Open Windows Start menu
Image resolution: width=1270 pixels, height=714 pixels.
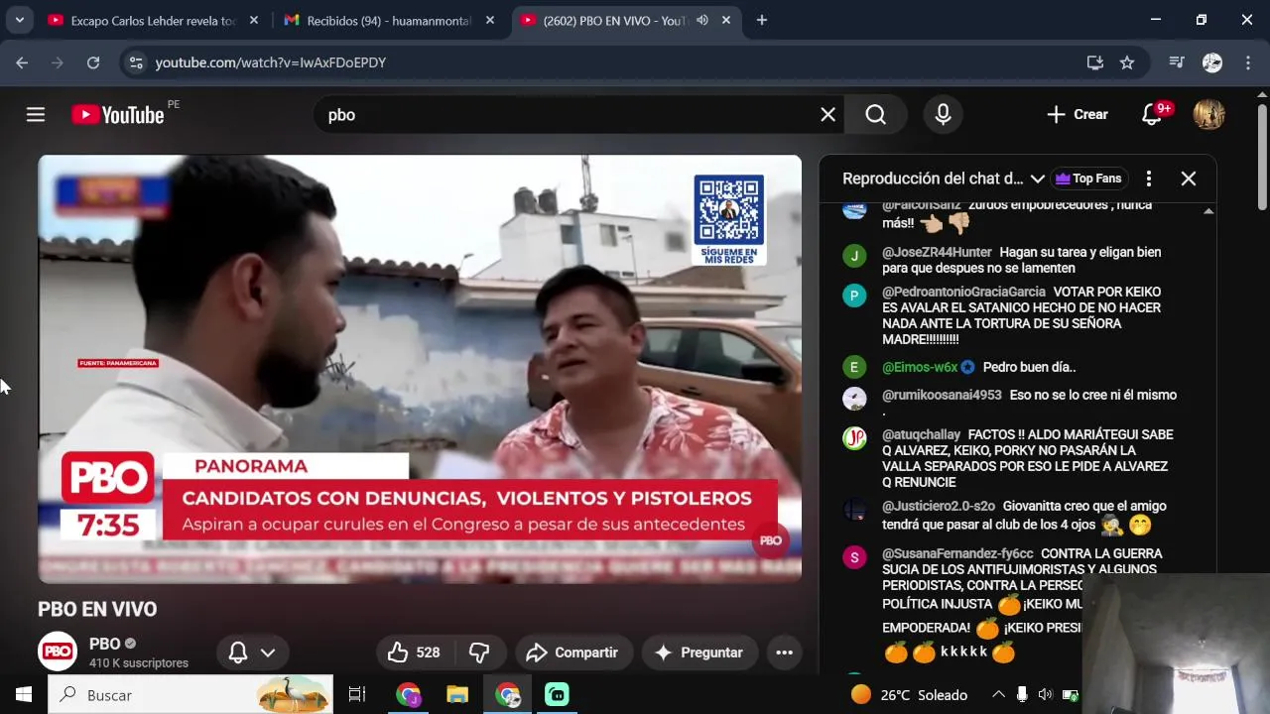pos(24,695)
